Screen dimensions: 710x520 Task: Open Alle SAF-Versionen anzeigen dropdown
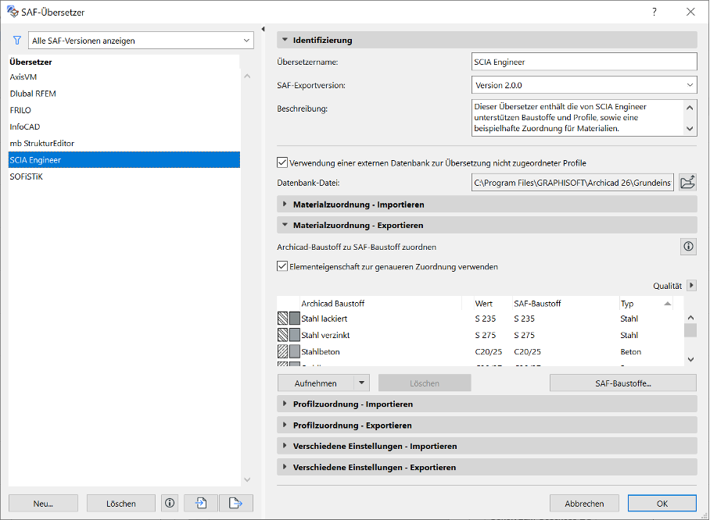141,41
